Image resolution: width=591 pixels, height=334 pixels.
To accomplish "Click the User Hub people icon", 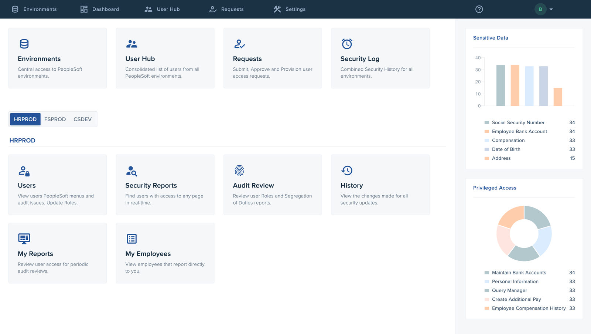I will pyautogui.click(x=131, y=44).
